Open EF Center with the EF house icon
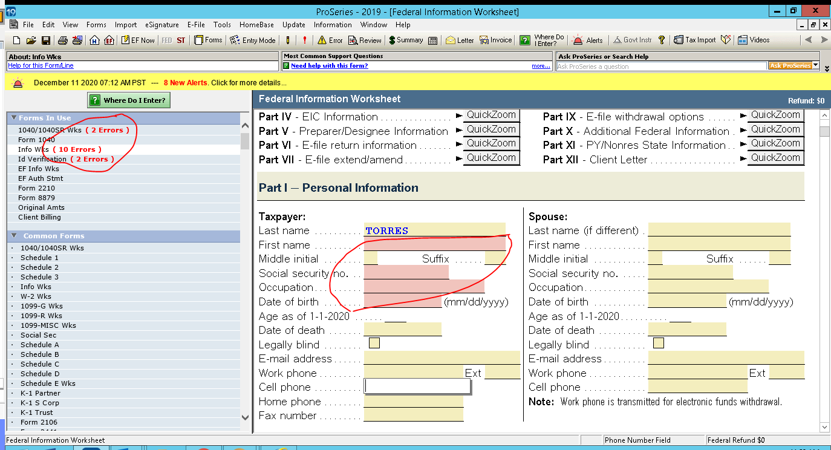This screenshot has width=831, height=450. point(109,41)
